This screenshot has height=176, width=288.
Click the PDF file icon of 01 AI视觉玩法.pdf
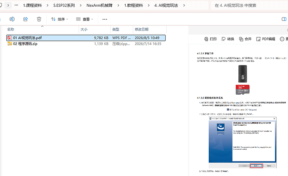tap(10, 38)
